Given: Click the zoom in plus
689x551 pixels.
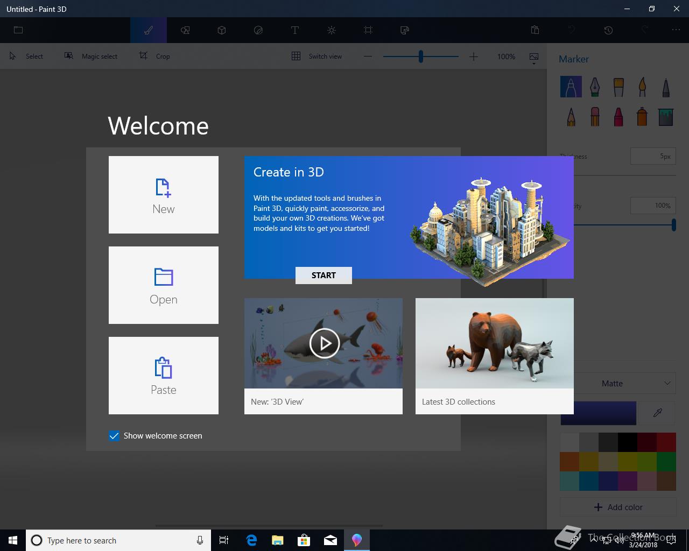Looking at the screenshot, I should click(474, 56).
